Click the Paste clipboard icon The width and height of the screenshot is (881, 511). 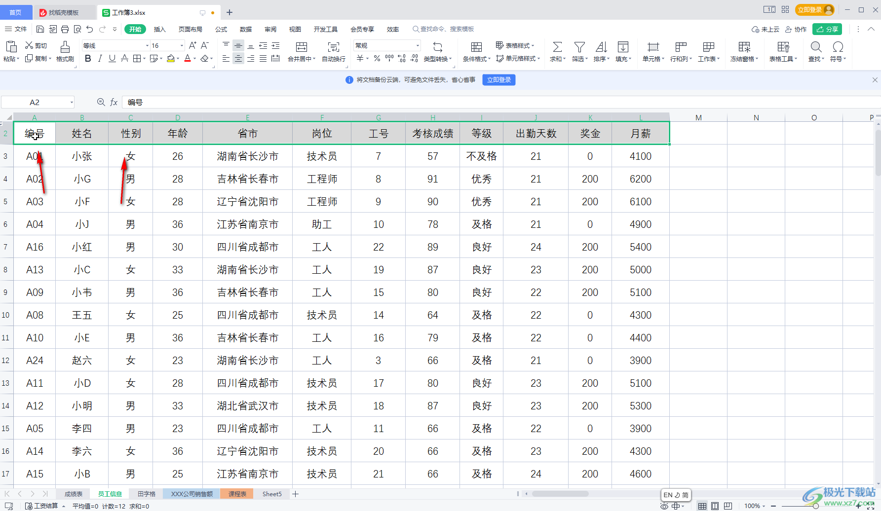[11, 47]
